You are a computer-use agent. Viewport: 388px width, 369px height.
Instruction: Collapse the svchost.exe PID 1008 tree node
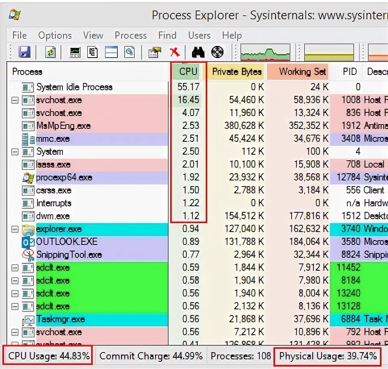[15, 100]
